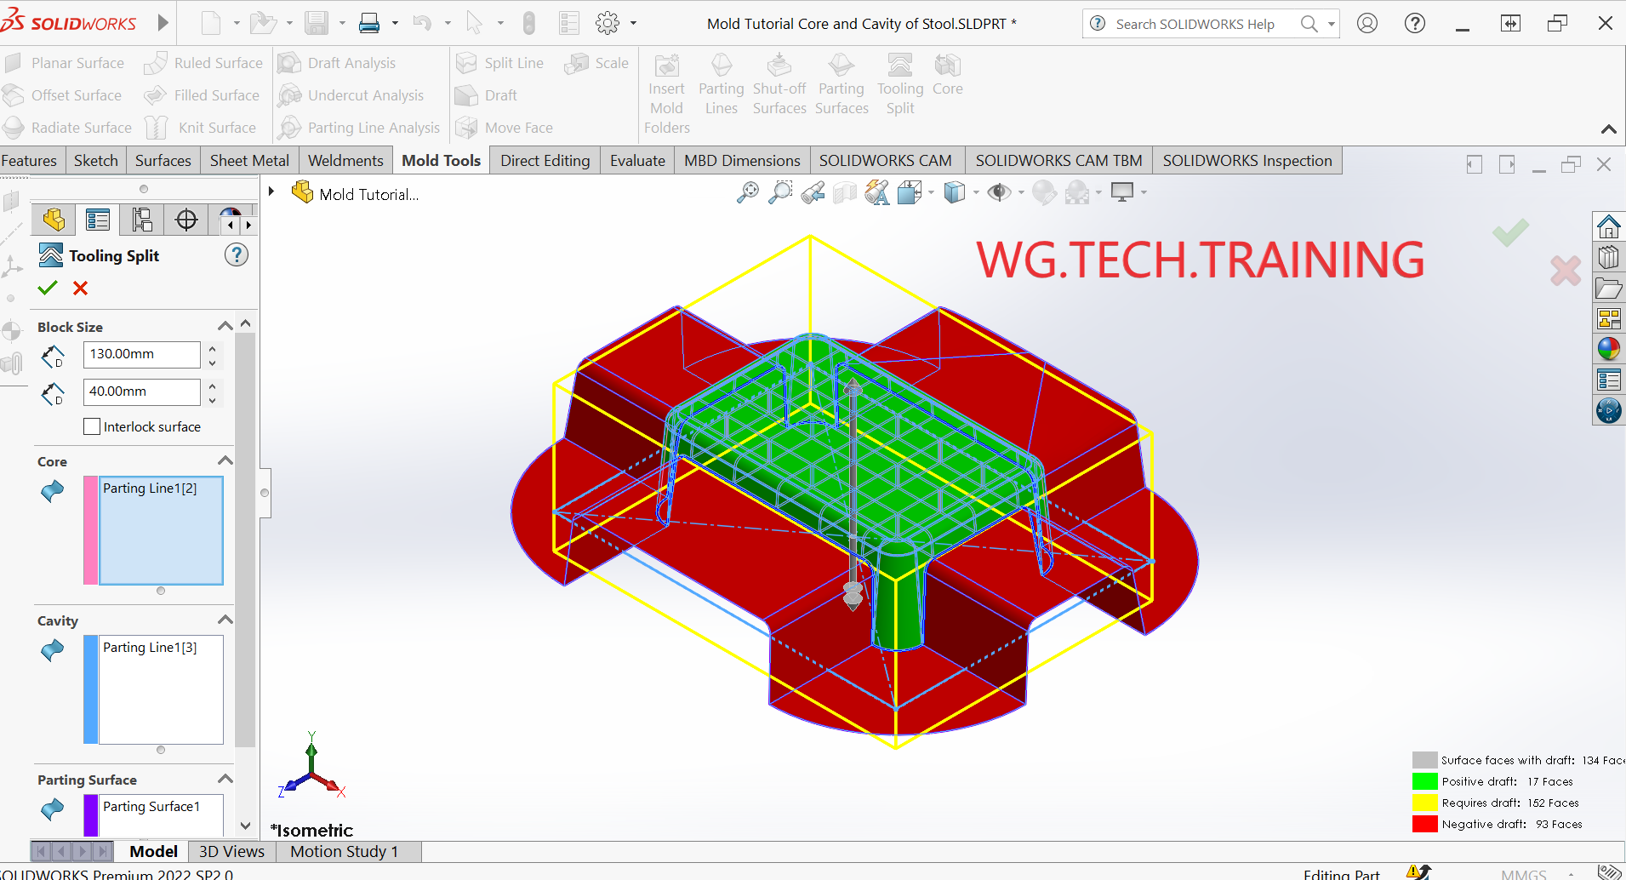Cancel with the graphics-area red X
Screen dimensions: 1626x880
tap(1566, 271)
